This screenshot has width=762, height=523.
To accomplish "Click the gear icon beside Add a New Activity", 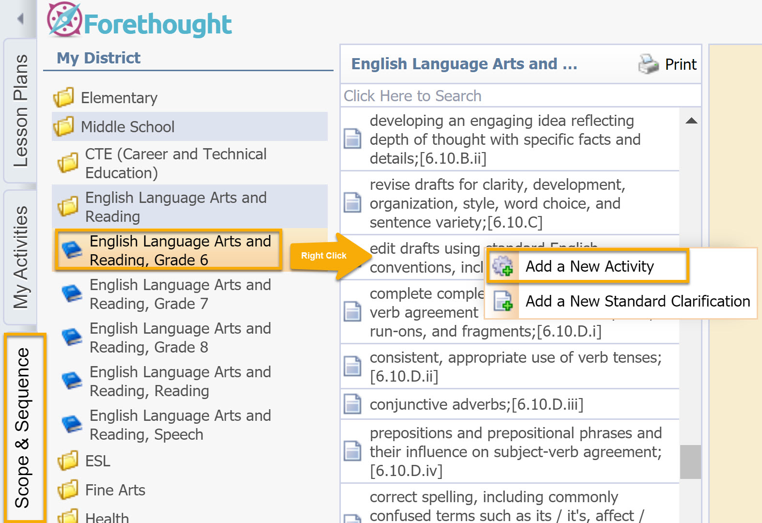I will point(503,266).
